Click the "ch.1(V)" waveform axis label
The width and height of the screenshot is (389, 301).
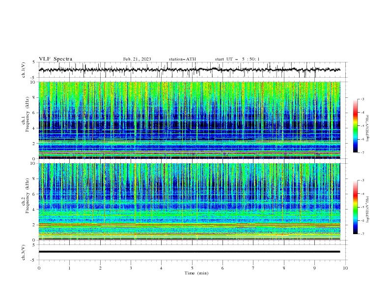pyautogui.click(x=24, y=70)
